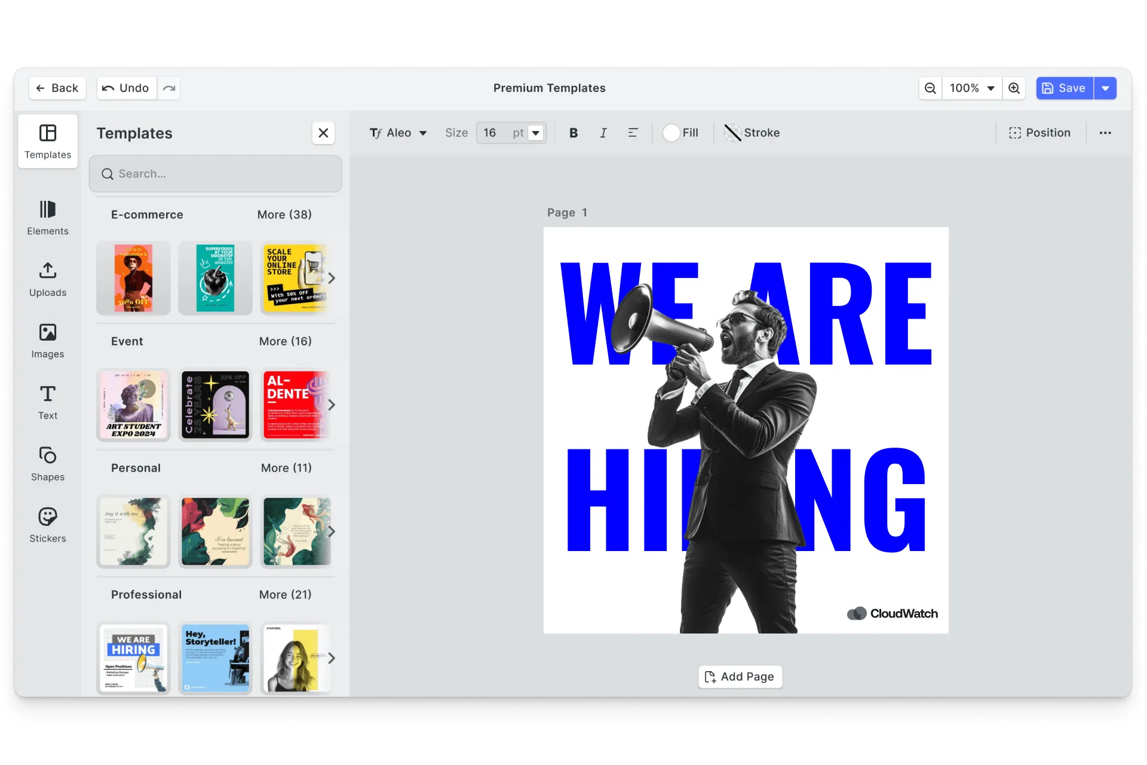Image resolution: width=1147 pixels, height=765 pixels.
Task: Expand Personal row with right chevron
Action: [332, 531]
